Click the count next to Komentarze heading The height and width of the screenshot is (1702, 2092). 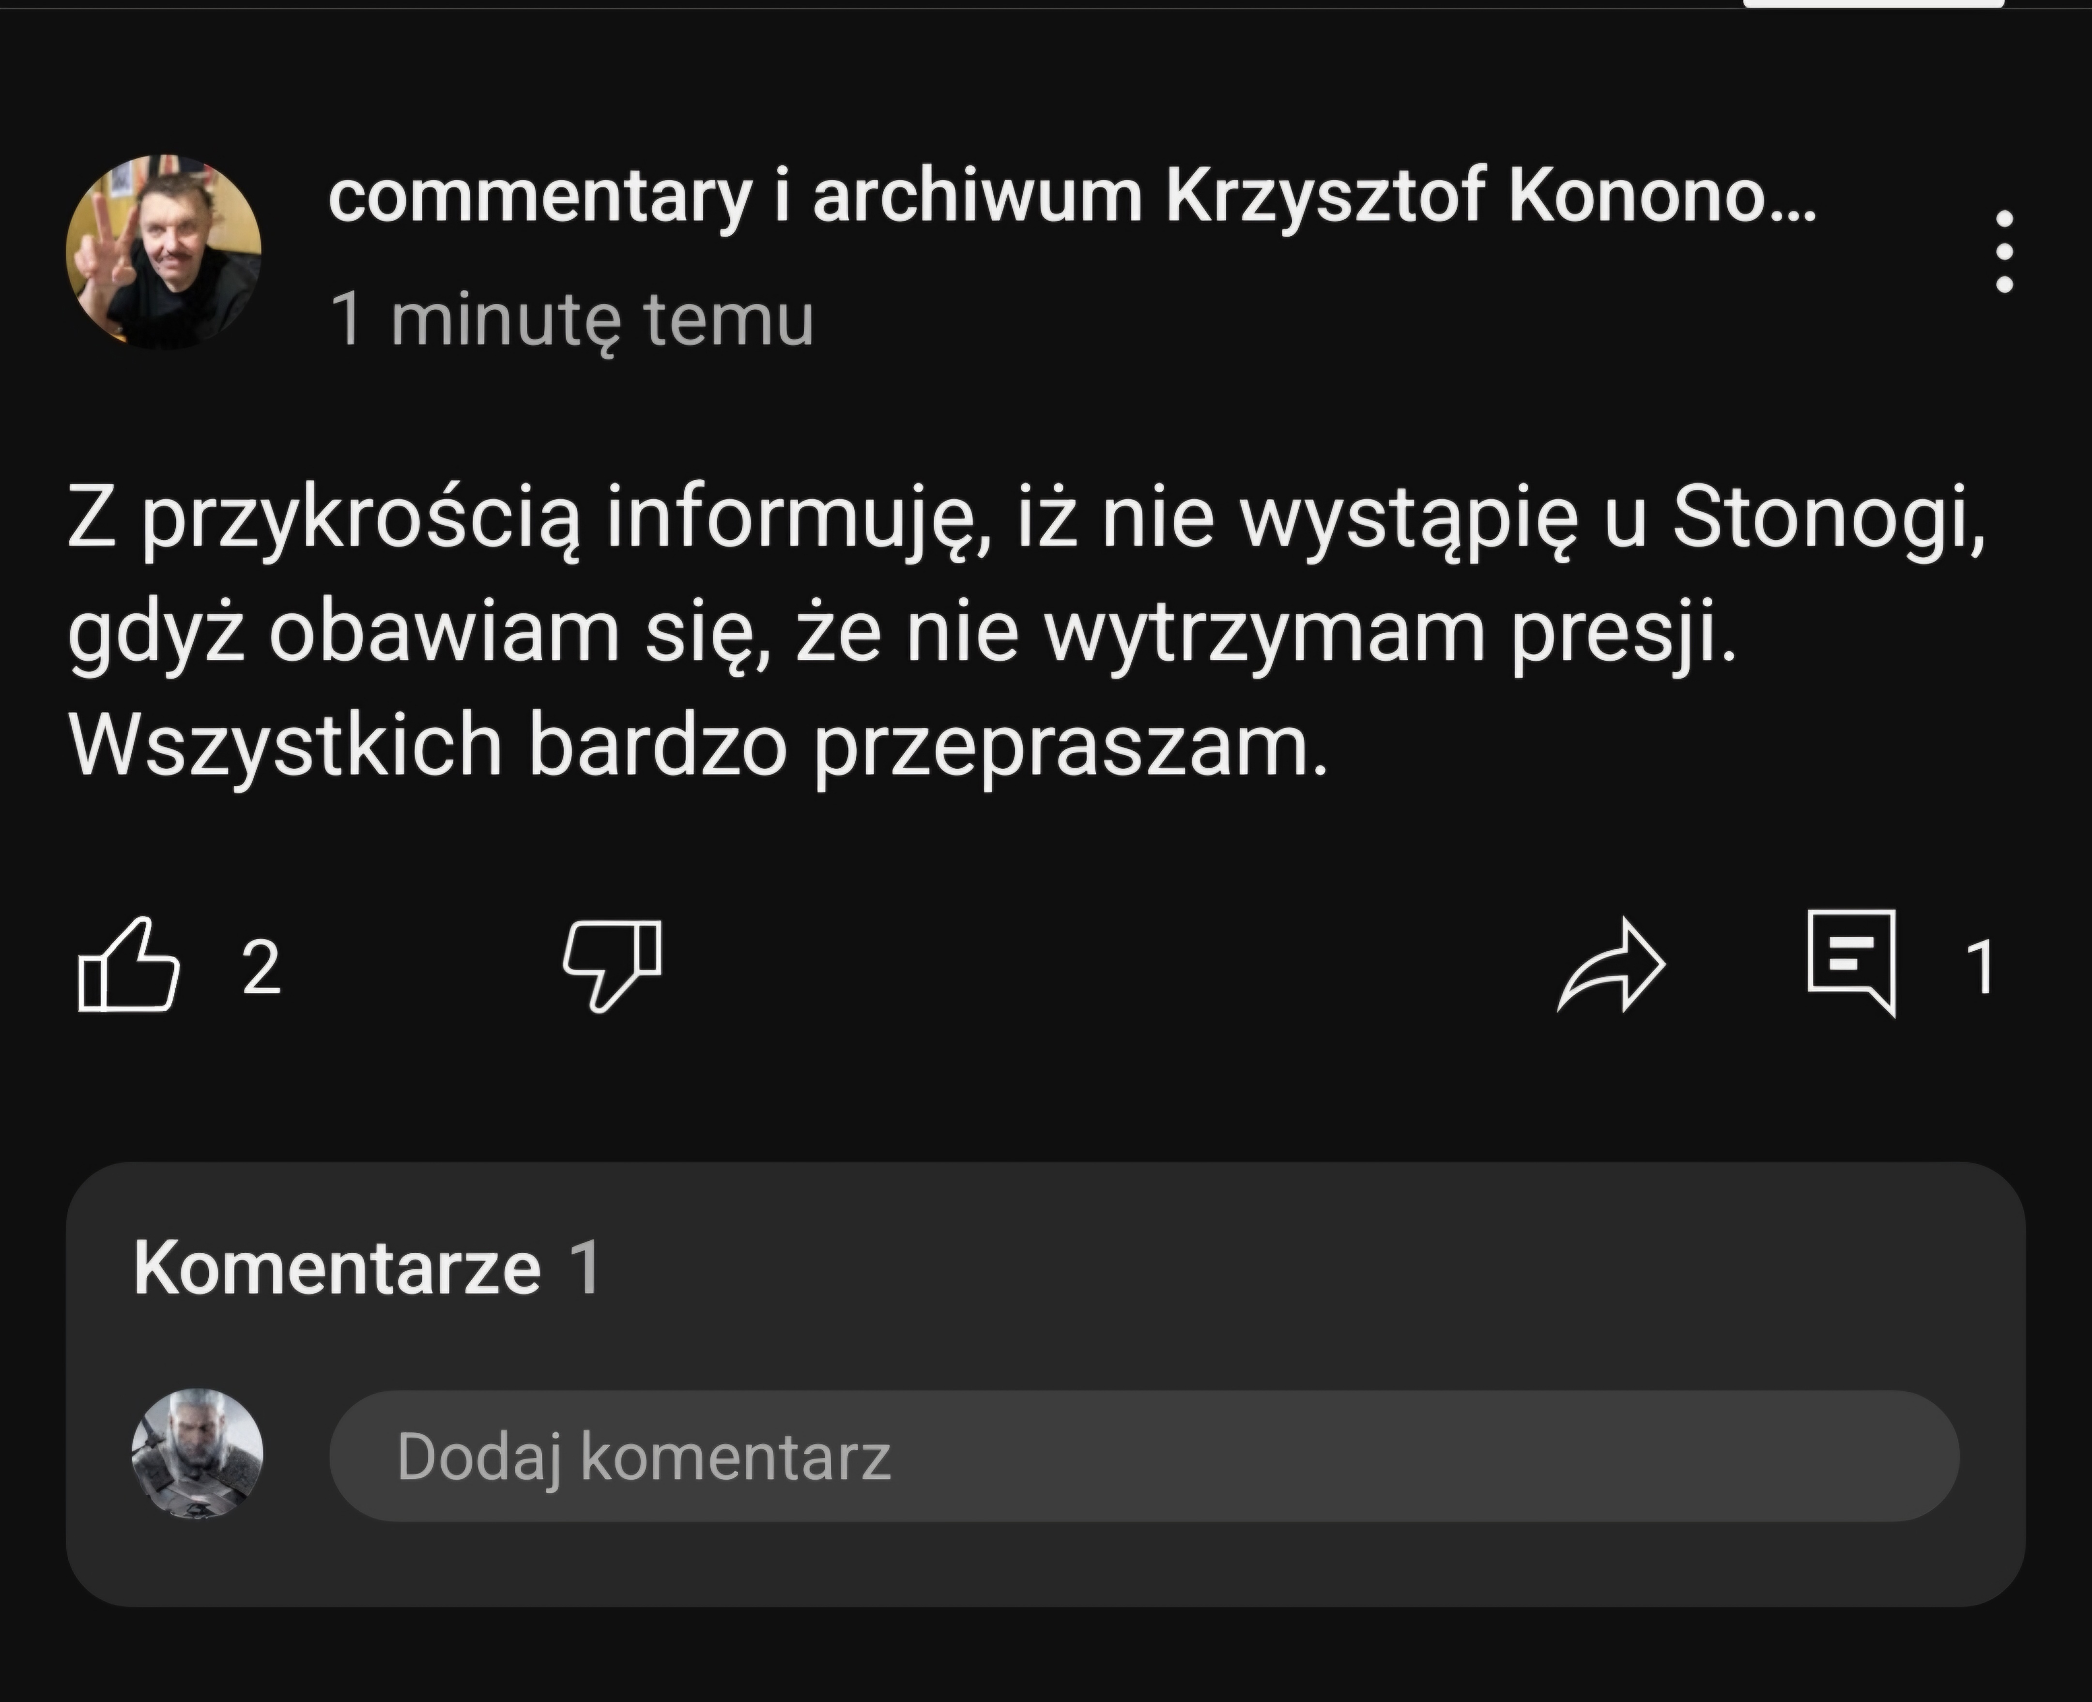(585, 1268)
